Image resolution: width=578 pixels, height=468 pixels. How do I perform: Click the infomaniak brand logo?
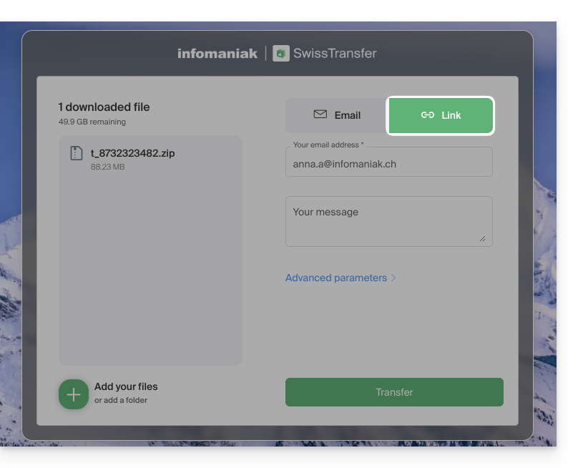[217, 54]
